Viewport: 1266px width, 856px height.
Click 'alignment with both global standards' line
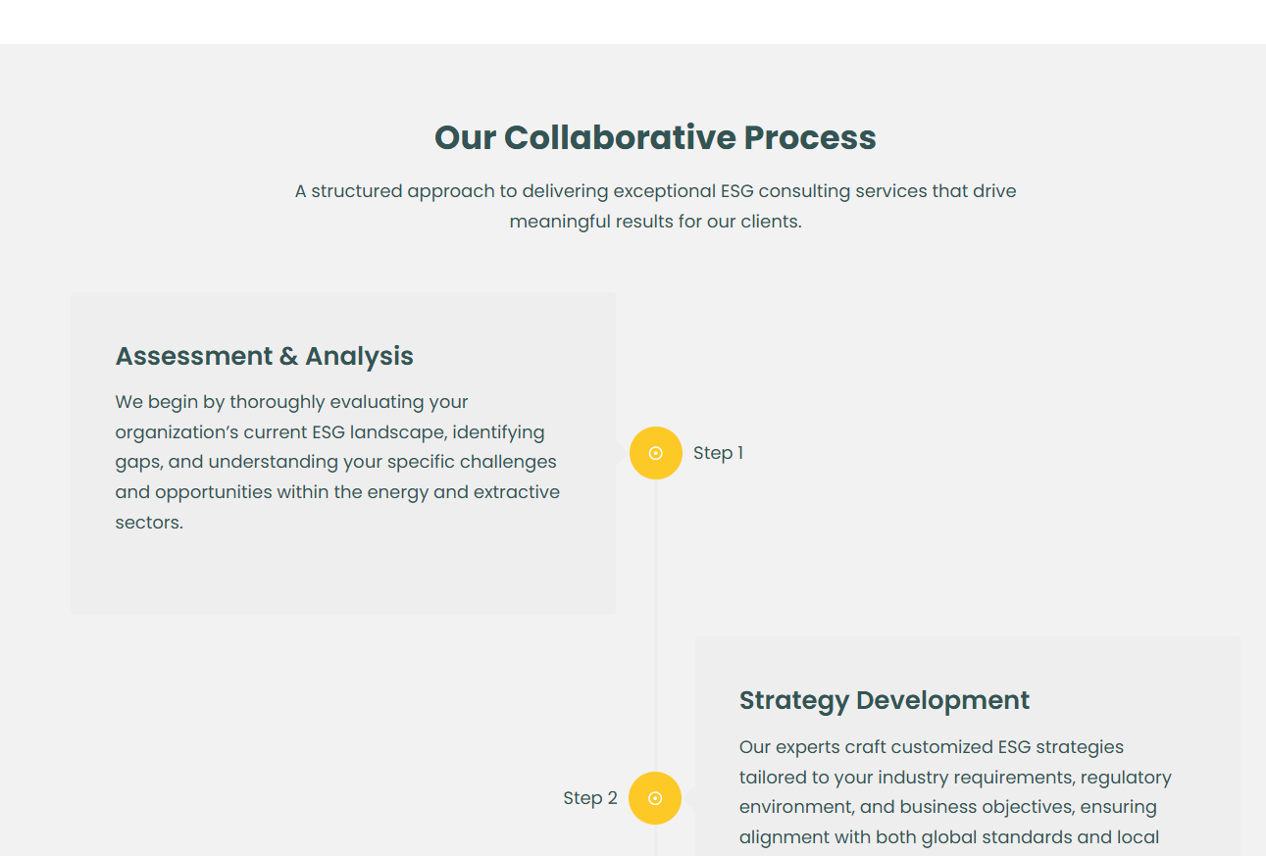tap(949, 837)
